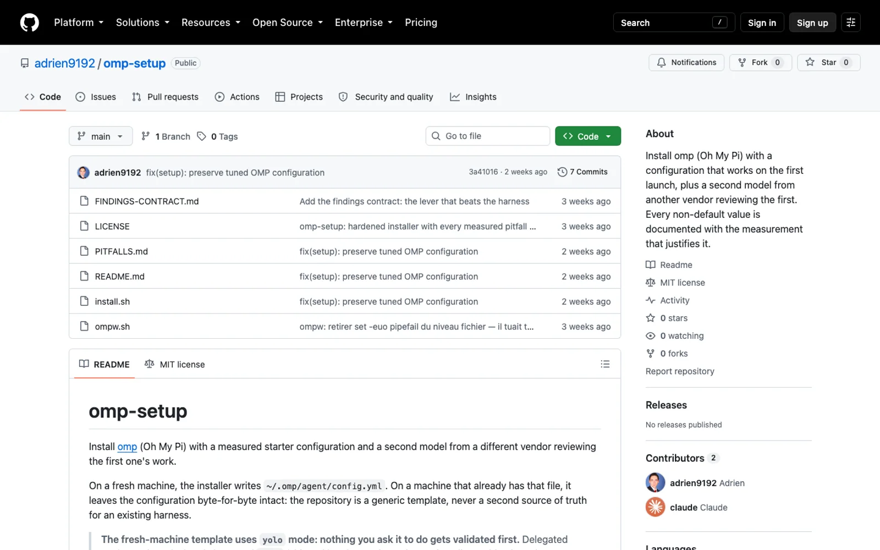Click the claude contributor avatar
880x550 pixels.
click(x=655, y=507)
